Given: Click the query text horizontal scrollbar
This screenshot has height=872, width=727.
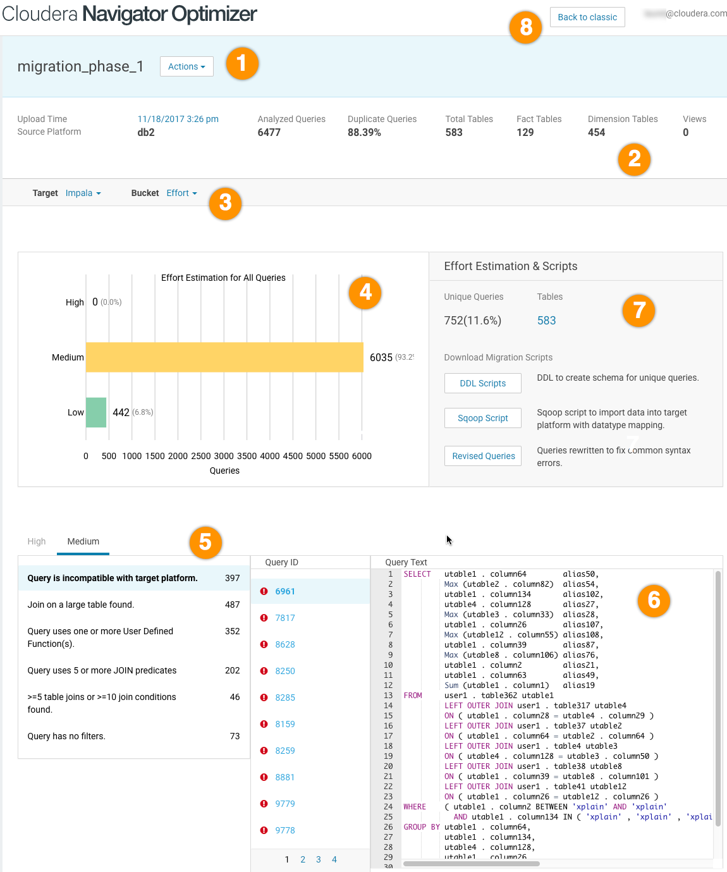Looking at the screenshot, I should point(472,863).
